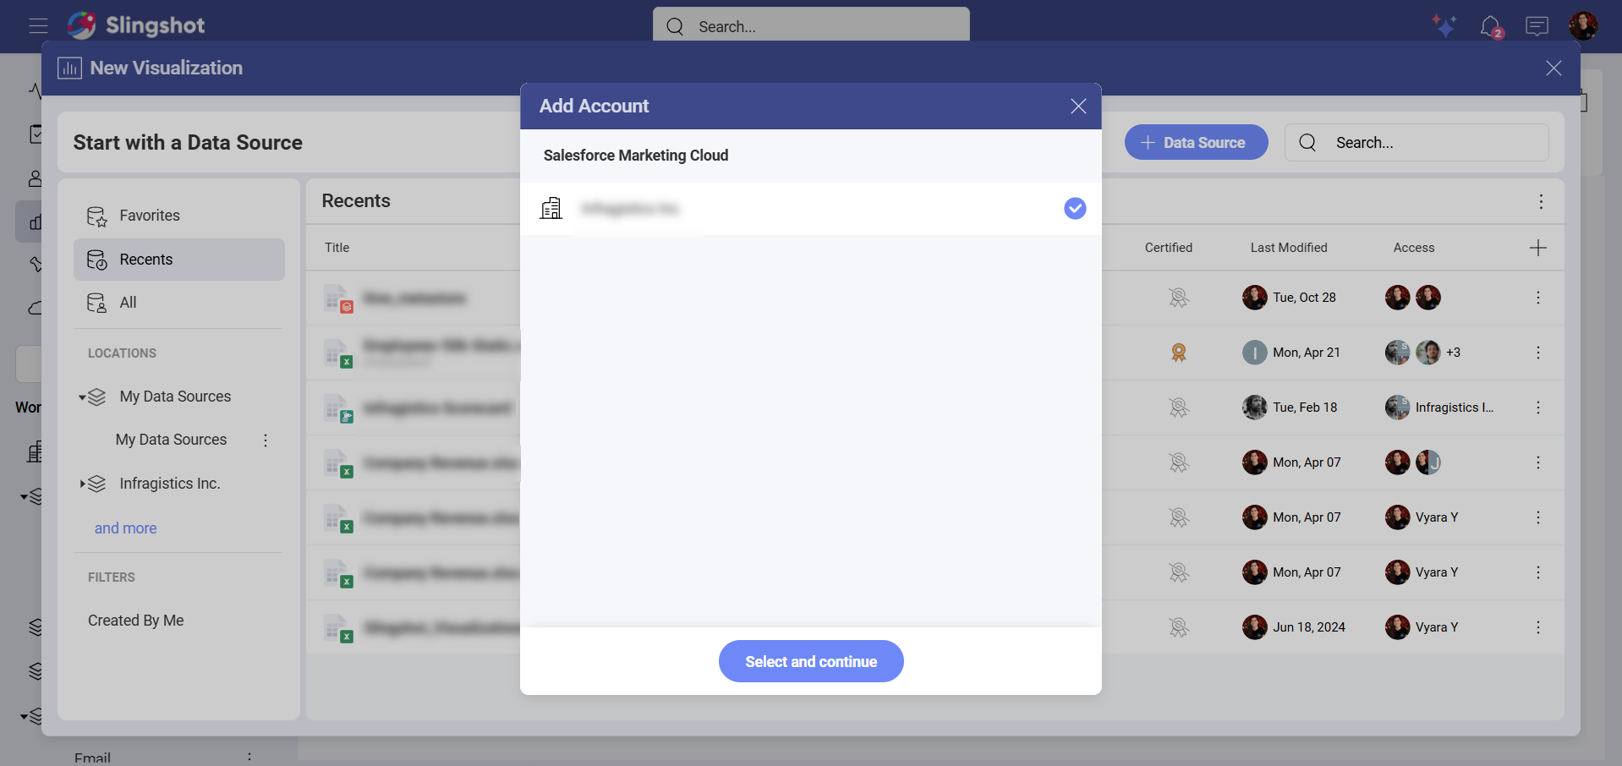Click the and more link

pyautogui.click(x=125, y=528)
